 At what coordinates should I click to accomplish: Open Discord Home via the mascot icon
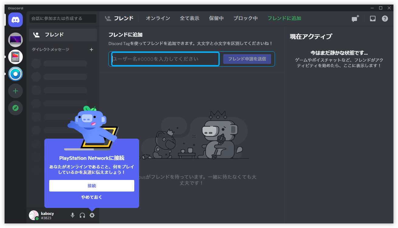15,20
